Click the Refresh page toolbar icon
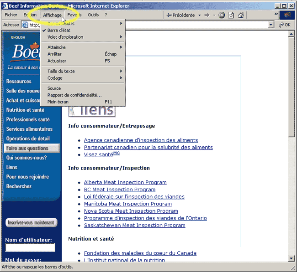 tap(231, 15)
